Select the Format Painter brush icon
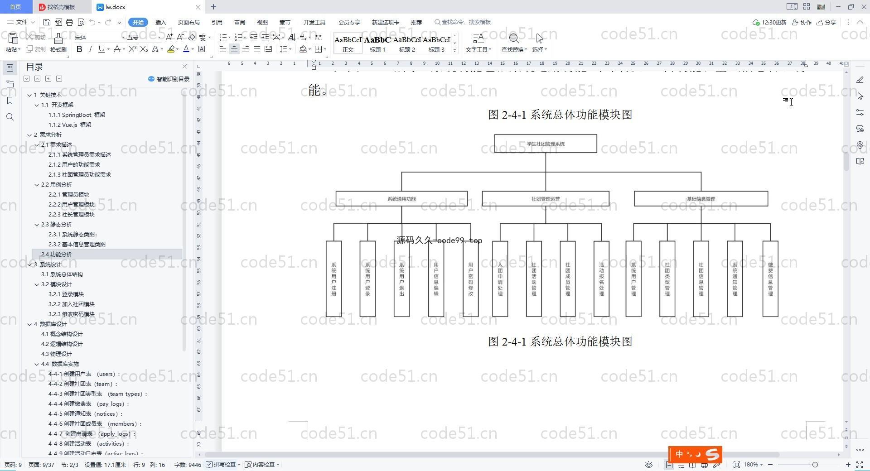The image size is (870, 471). click(58, 38)
